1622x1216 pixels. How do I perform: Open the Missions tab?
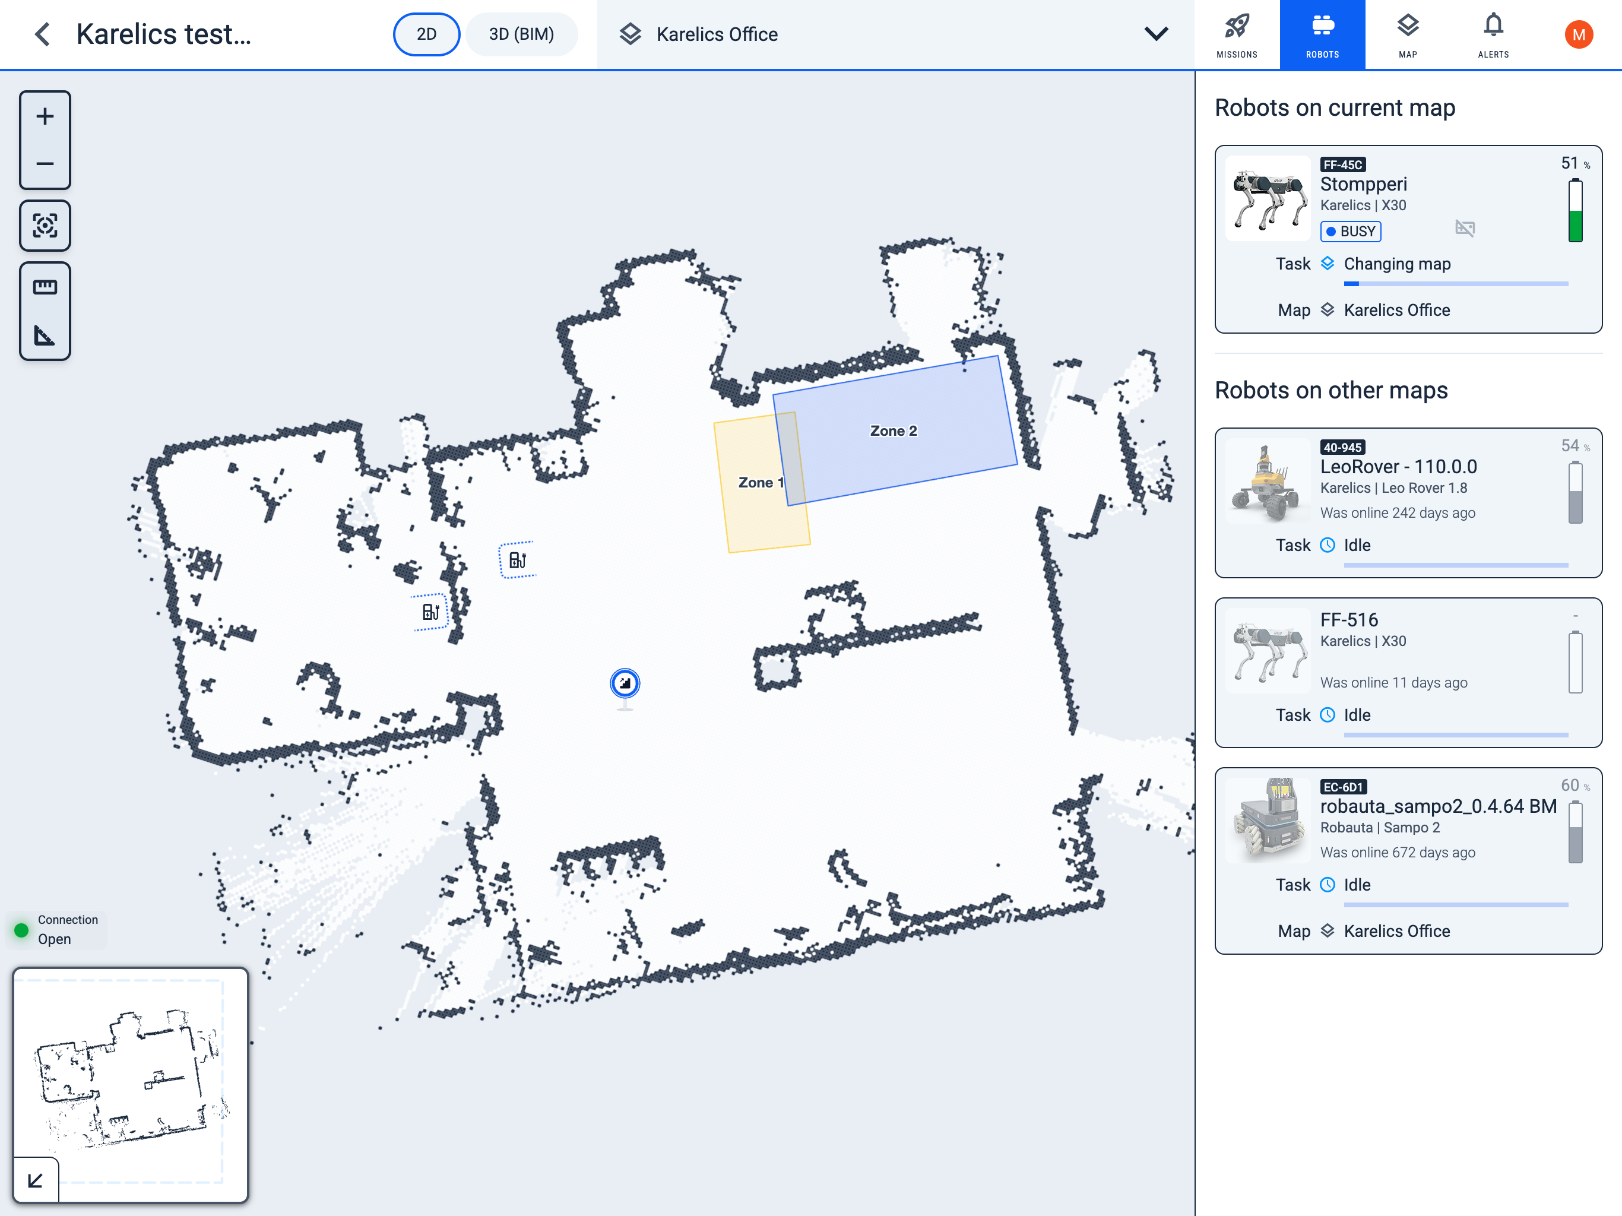coord(1236,34)
